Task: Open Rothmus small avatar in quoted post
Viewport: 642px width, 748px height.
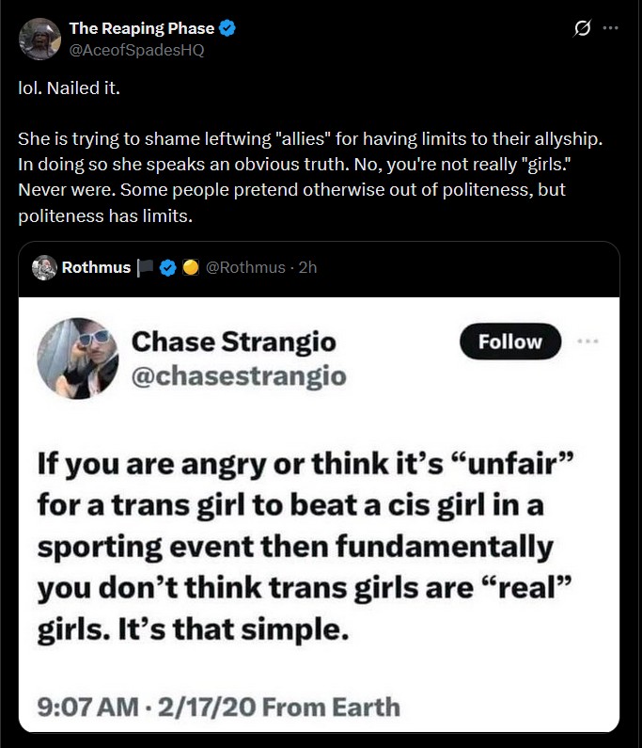Action: point(44,267)
